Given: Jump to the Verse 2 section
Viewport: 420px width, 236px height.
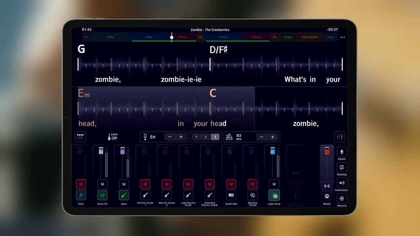Looking at the screenshot, I should (224, 37).
